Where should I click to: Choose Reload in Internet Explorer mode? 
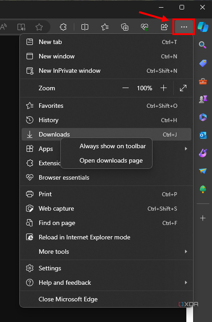click(x=106, y=238)
